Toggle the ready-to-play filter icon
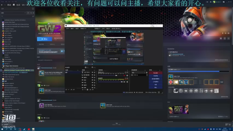 pyautogui.click(x=33, y=13)
